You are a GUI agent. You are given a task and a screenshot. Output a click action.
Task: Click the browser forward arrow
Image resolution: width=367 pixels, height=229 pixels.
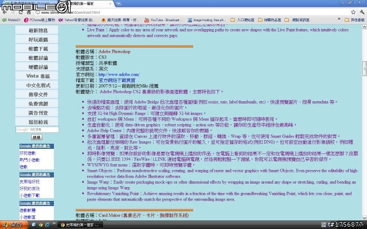[x=13, y=12]
